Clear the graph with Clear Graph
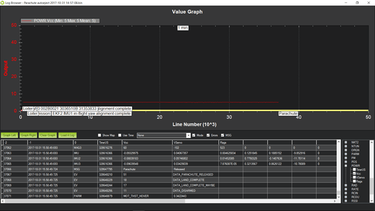This screenshot has width=375, height=211. (x=48, y=135)
